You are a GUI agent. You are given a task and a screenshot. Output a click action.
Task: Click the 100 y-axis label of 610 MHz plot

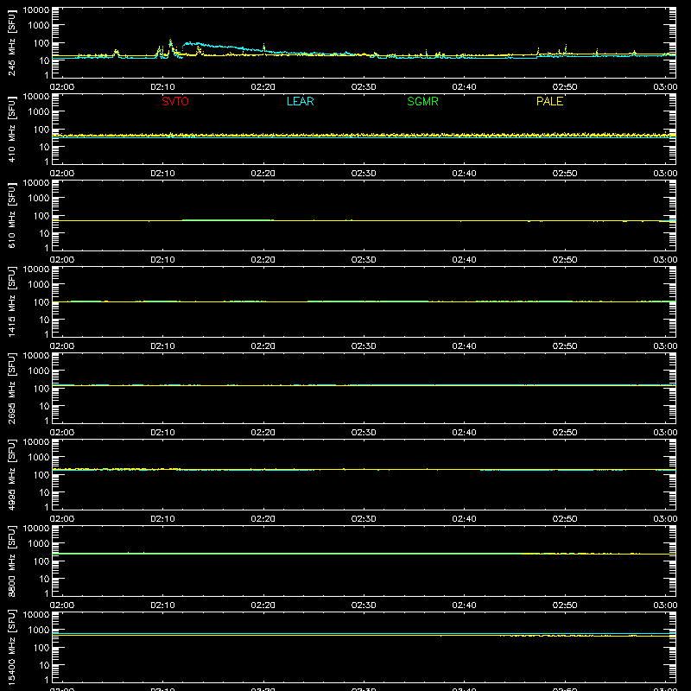point(41,216)
